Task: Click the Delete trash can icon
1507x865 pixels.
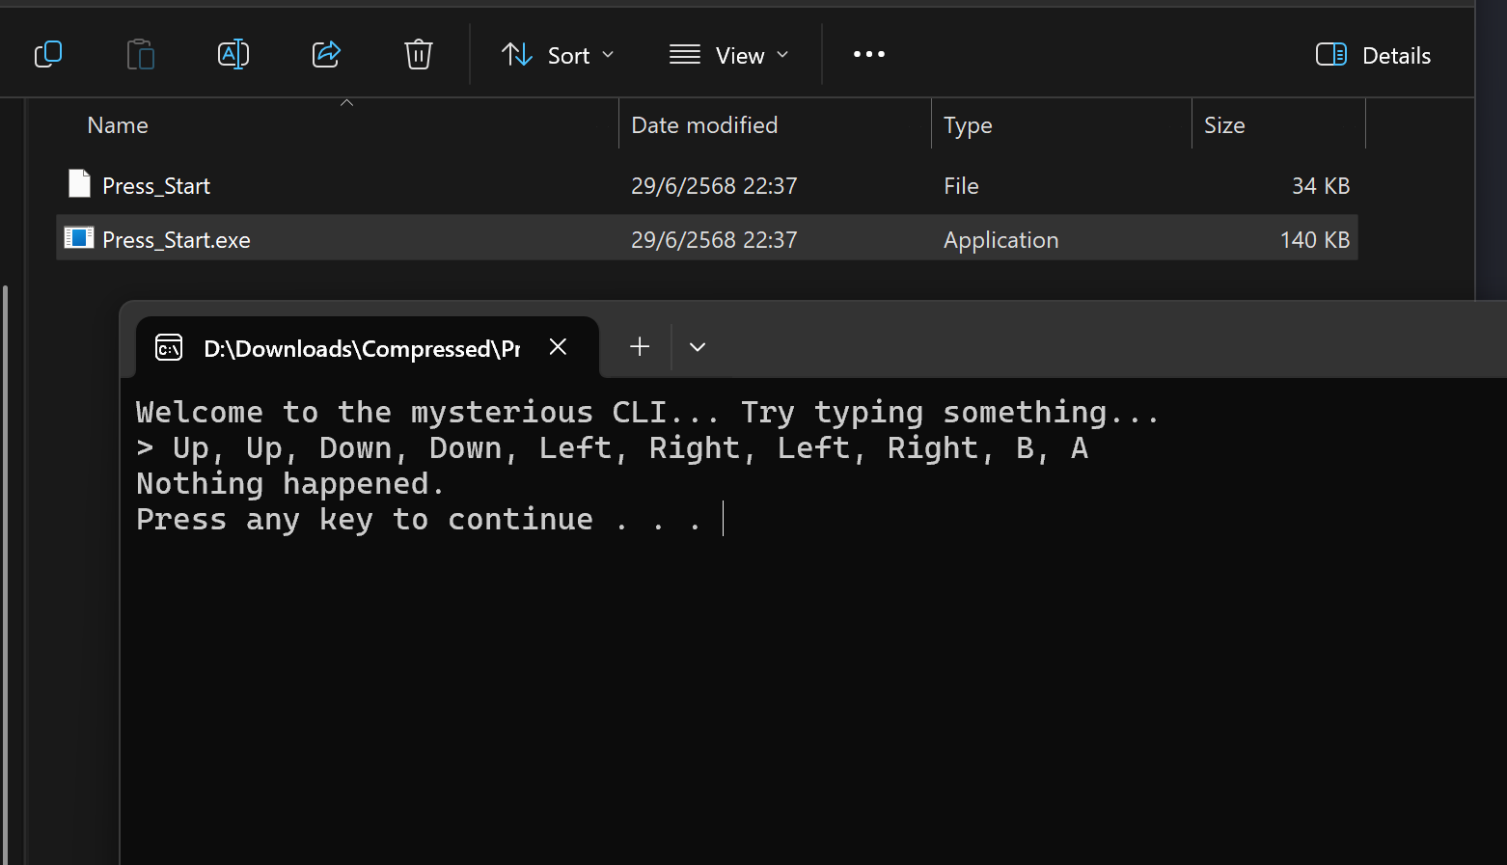Action: pyautogui.click(x=419, y=54)
